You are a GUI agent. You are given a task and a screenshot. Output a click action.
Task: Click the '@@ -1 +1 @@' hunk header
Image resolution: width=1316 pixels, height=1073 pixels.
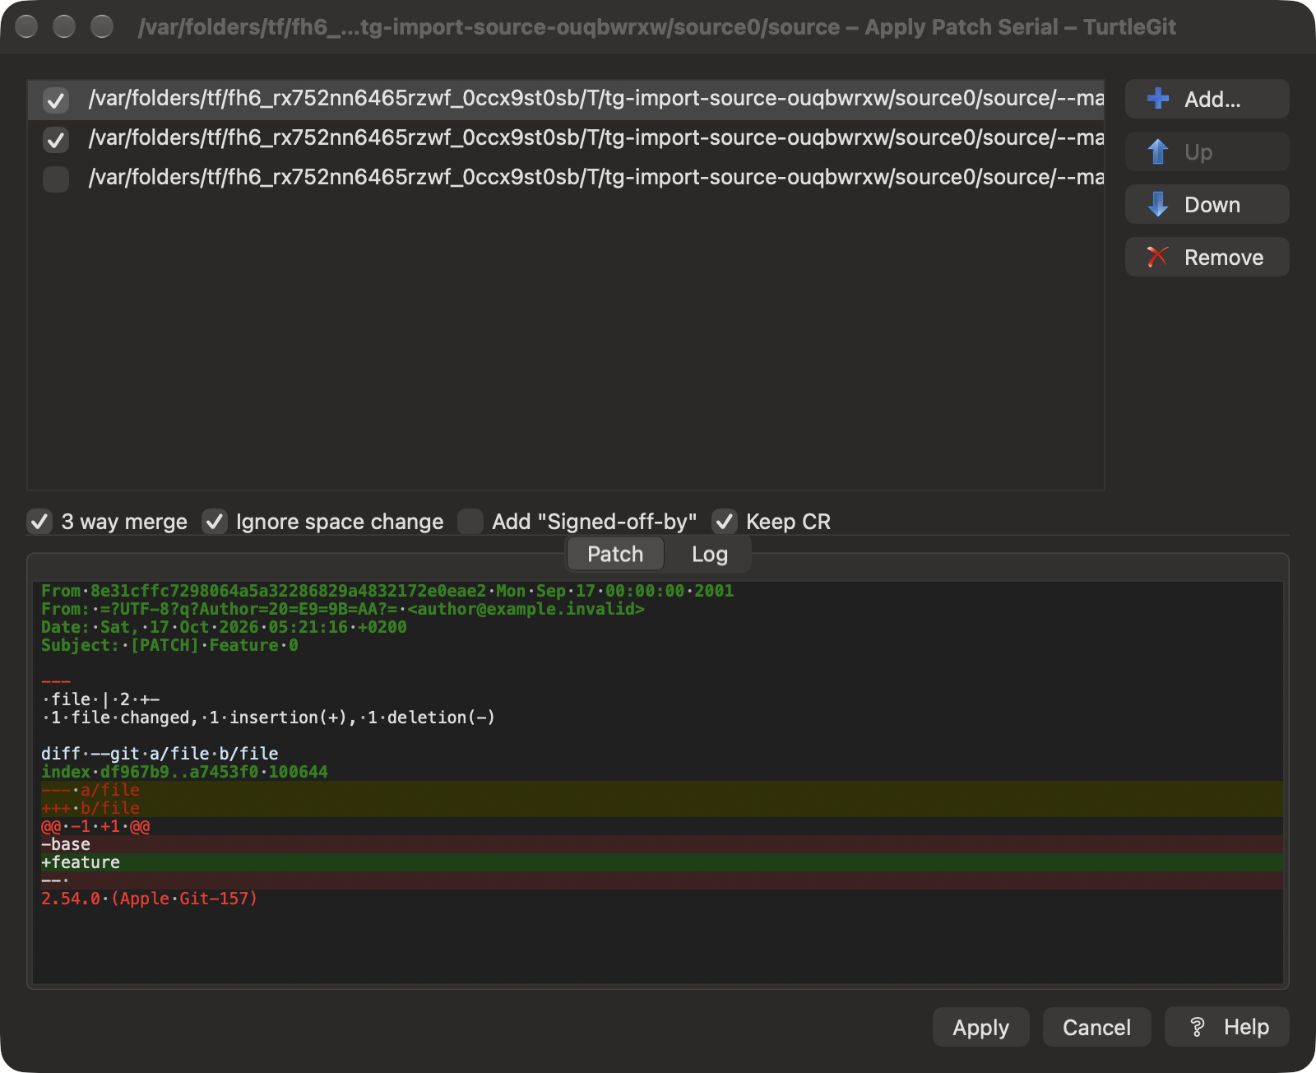point(95,826)
